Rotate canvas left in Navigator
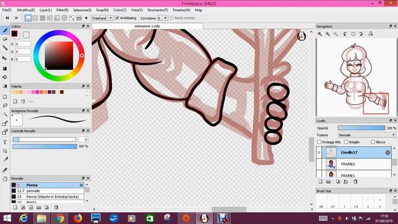This screenshot has width=398, height=224. [x=345, y=34]
